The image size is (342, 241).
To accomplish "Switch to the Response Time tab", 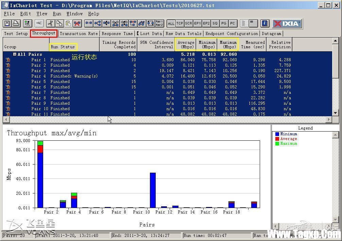I will (117, 33).
